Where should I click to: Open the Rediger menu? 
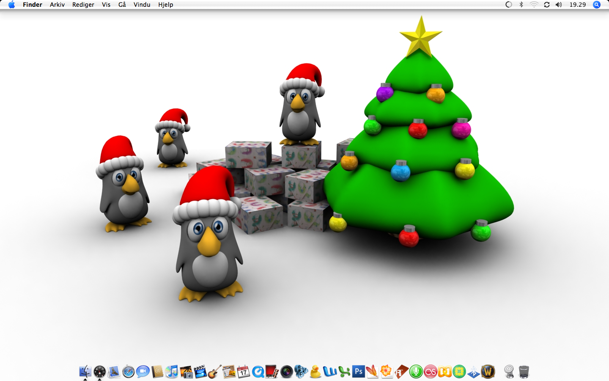click(x=83, y=5)
